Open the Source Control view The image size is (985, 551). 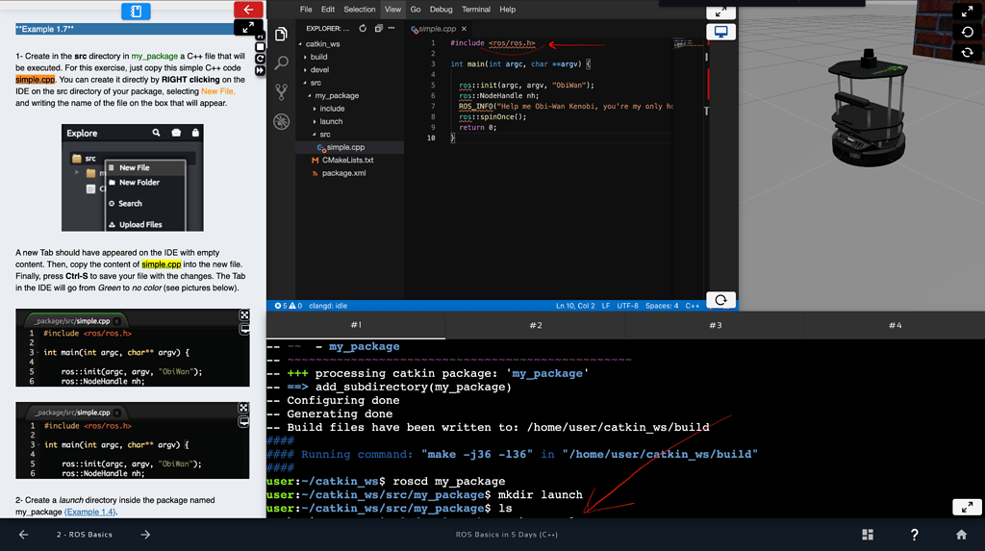click(x=282, y=91)
